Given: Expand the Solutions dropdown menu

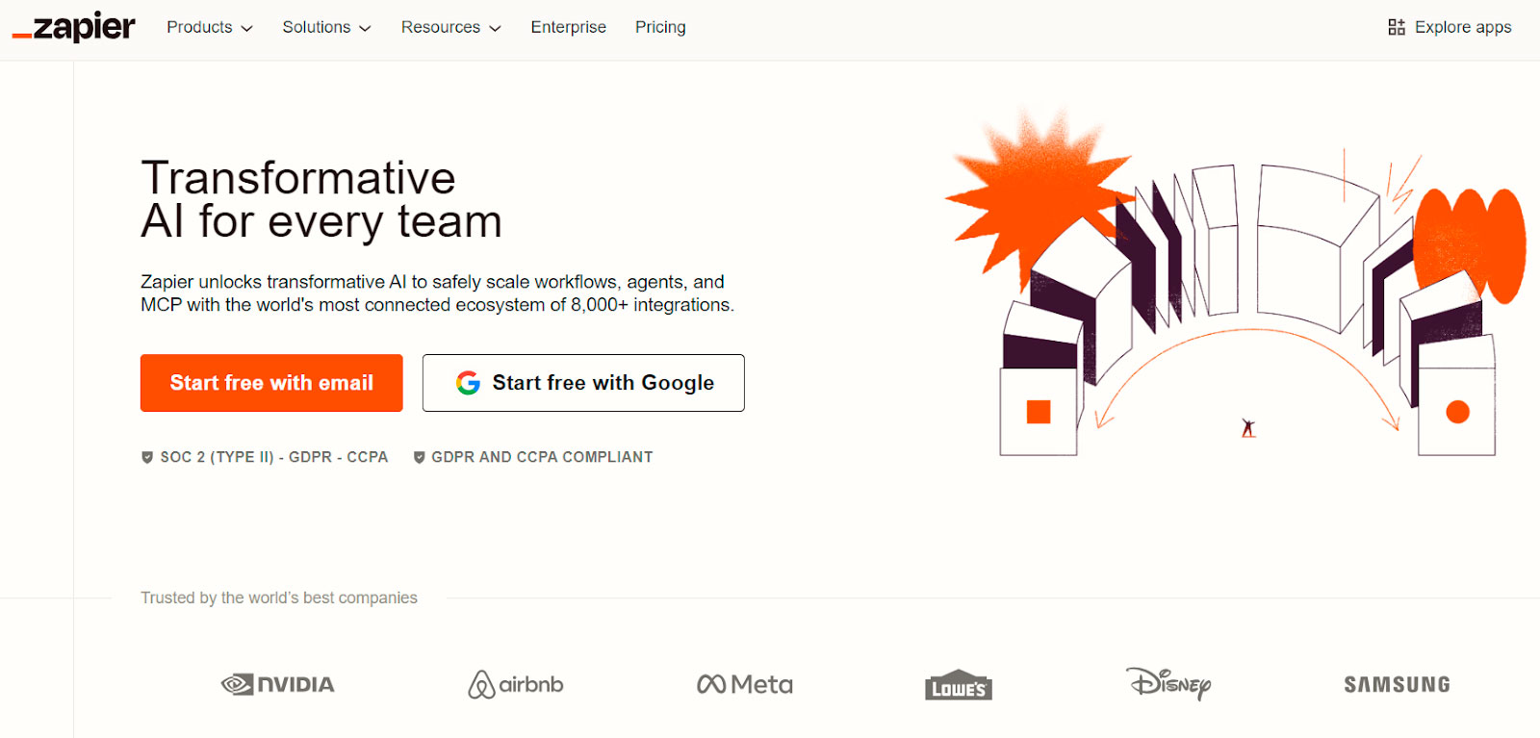Looking at the screenshot, I should (326, 27).
